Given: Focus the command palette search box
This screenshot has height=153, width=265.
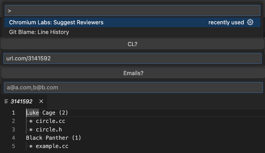Looking at the screenshot, I should (132, 11).
